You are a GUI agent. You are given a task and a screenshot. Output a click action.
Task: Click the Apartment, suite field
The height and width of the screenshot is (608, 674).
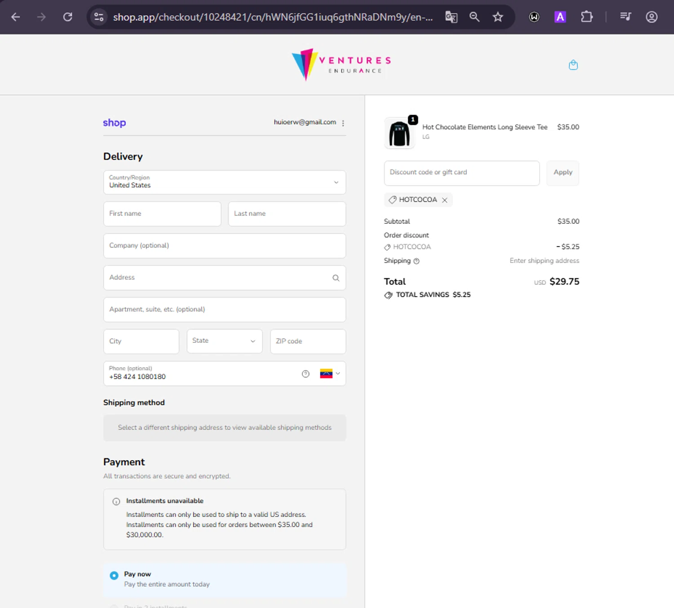[x=225, y=310]
